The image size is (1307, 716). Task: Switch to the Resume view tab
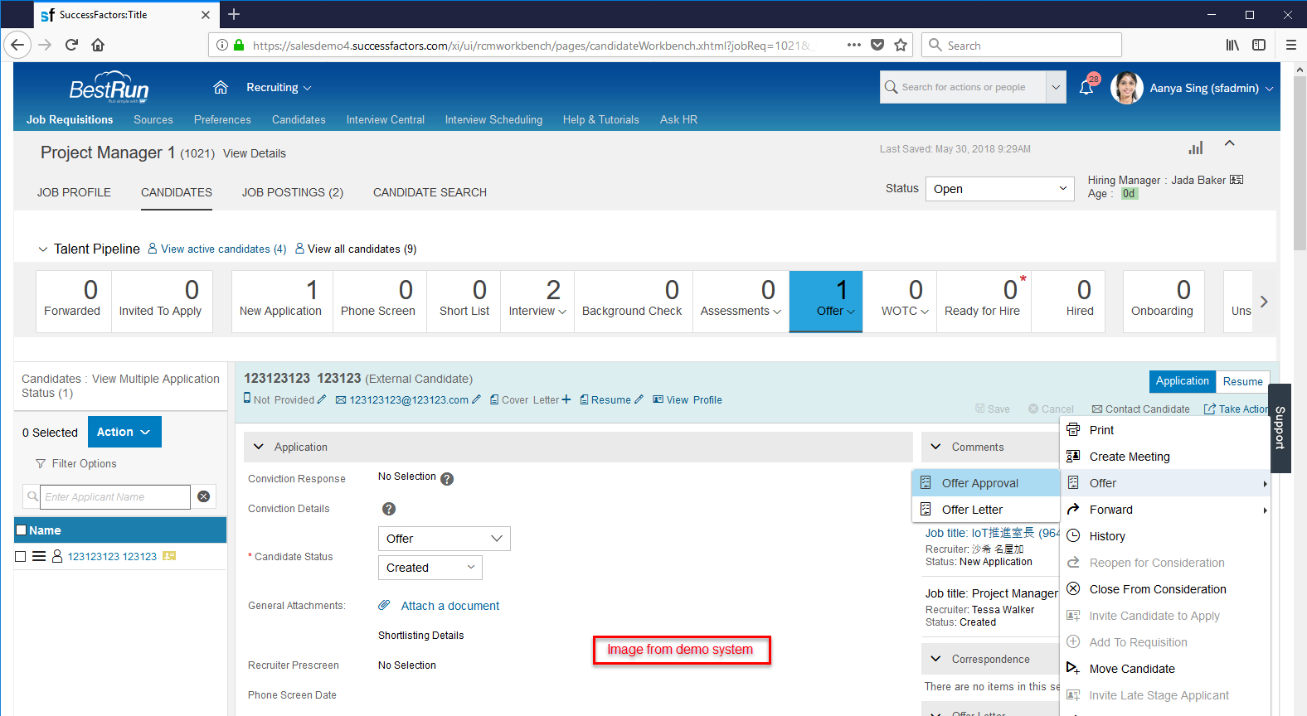click(x=1242, y=381)
